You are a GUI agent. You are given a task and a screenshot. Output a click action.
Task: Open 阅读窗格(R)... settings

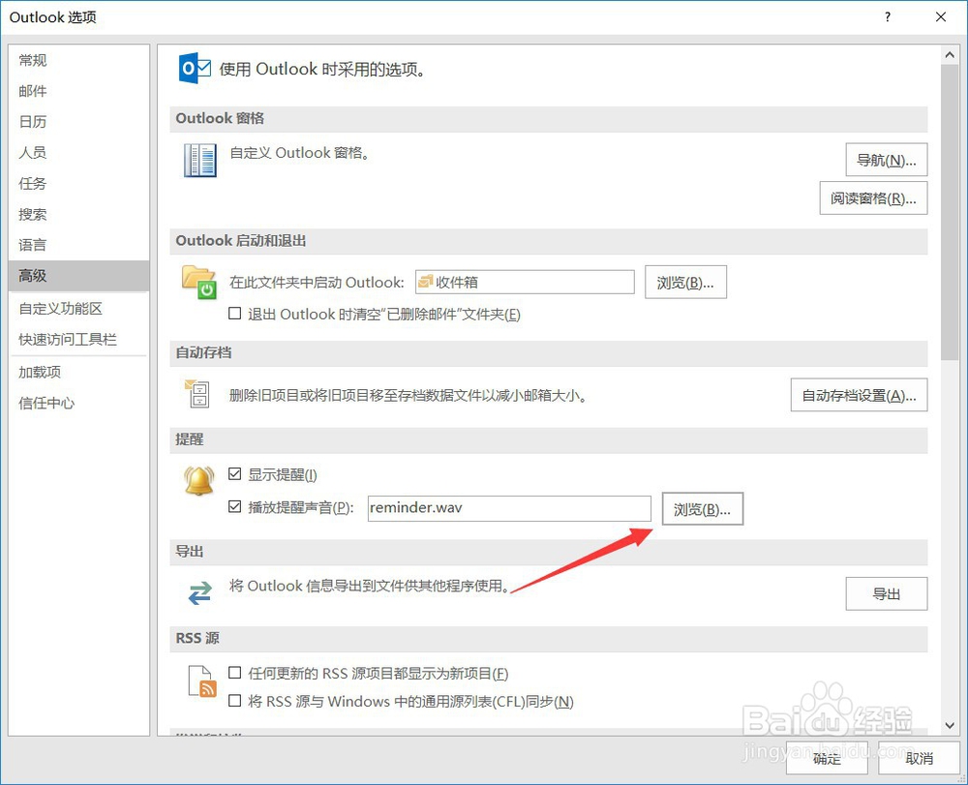(873, 198)
